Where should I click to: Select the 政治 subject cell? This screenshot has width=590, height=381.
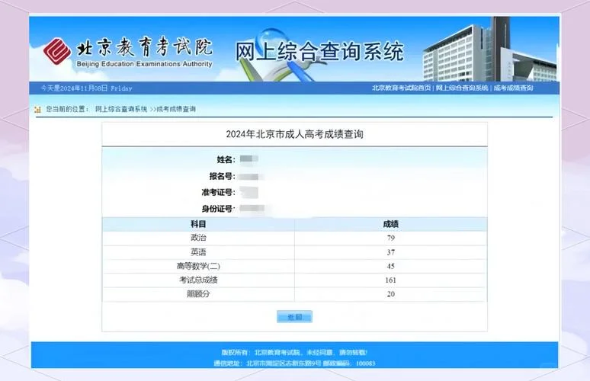click(x=198, y=238)
